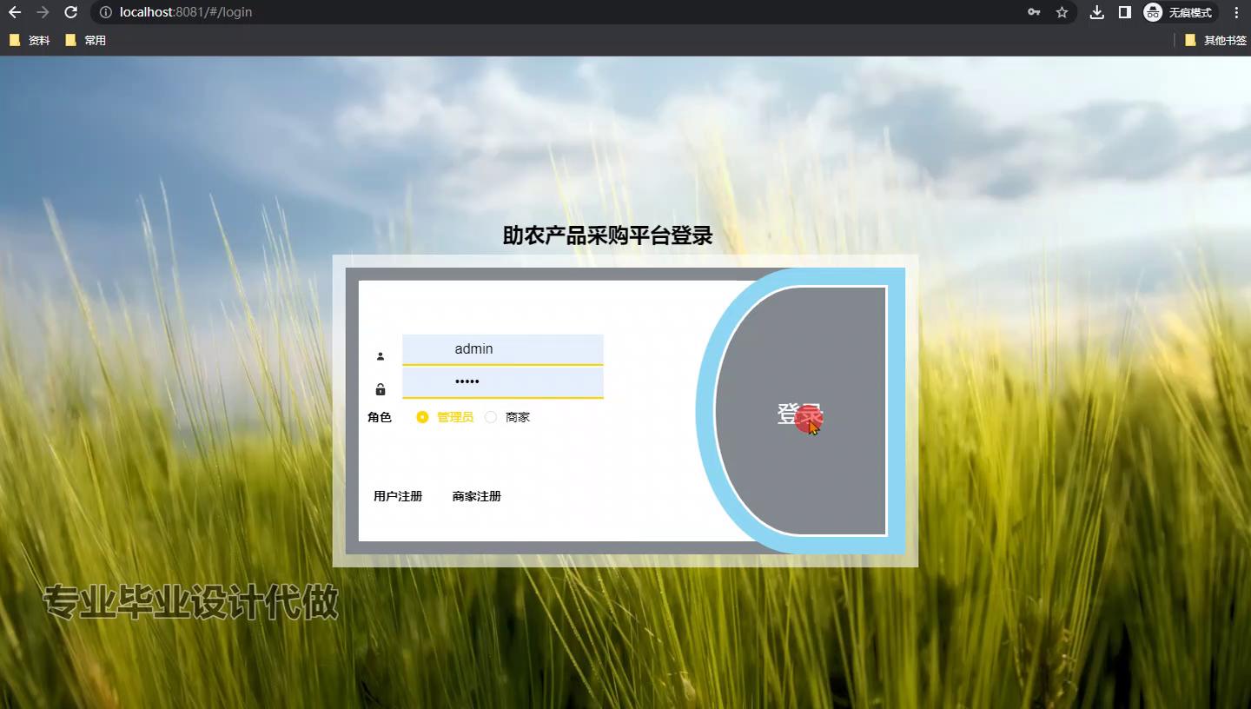Click the lock icon beside password field
The image size is (1251, 709).
point(381,389)
